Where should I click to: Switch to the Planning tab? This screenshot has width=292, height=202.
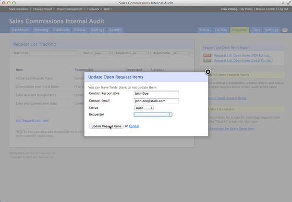pos(41,30)
